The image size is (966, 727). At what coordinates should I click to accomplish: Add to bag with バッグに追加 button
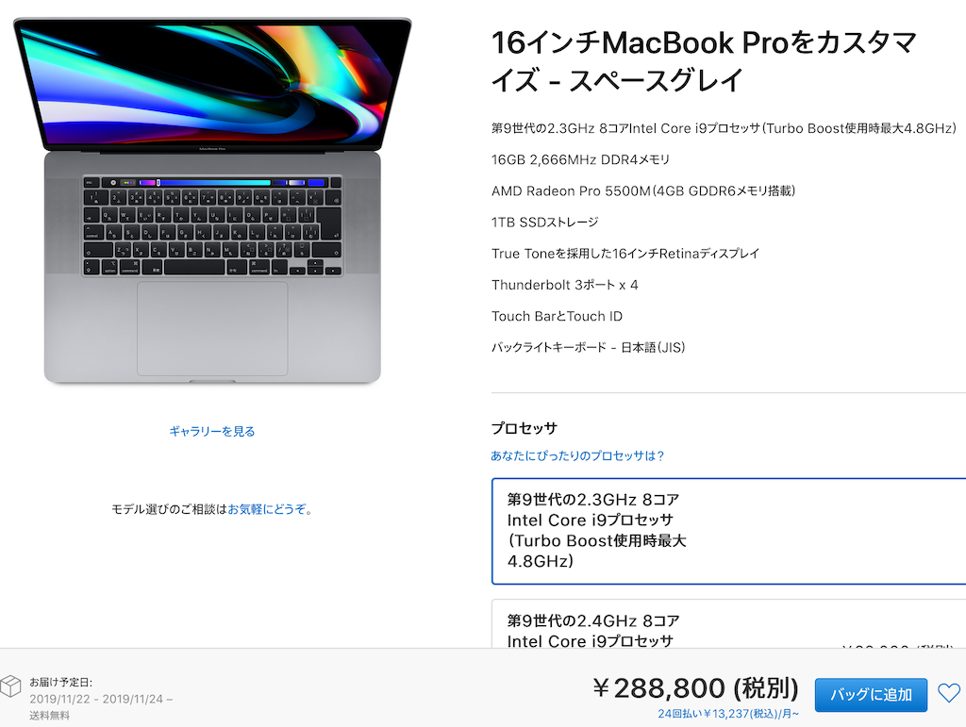tap(871, 695)
